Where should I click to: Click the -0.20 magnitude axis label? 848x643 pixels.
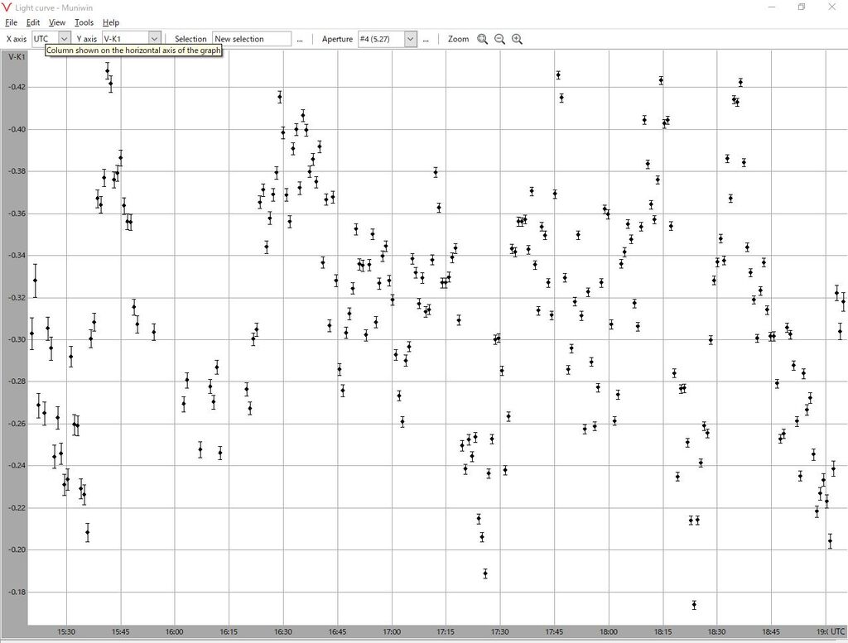(17, 550)
